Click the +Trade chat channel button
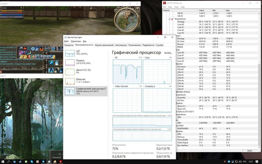The image size is (262, 164). 14,68
